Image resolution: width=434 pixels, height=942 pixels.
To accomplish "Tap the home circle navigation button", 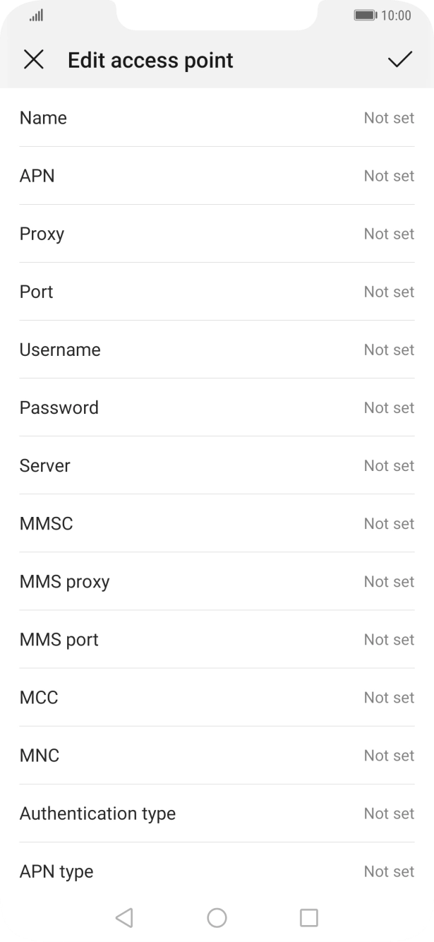I will [x=217, y=917].
